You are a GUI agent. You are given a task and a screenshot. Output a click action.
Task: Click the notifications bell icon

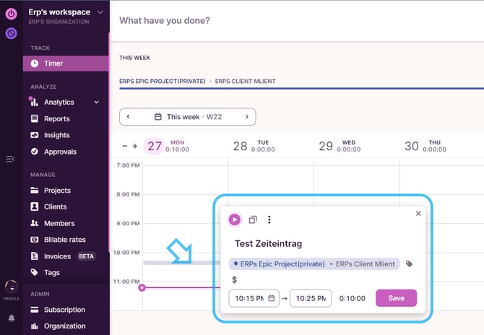tap(12, 318)
